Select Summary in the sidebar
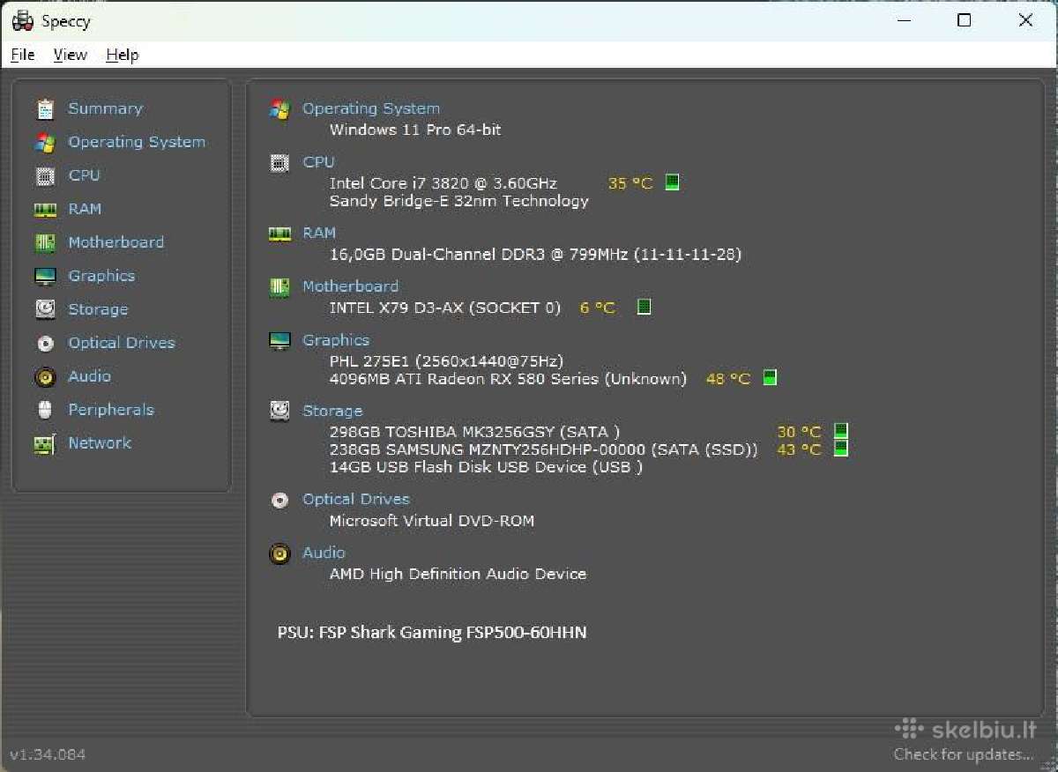The image size is (1058, 772). pos(105,108)
